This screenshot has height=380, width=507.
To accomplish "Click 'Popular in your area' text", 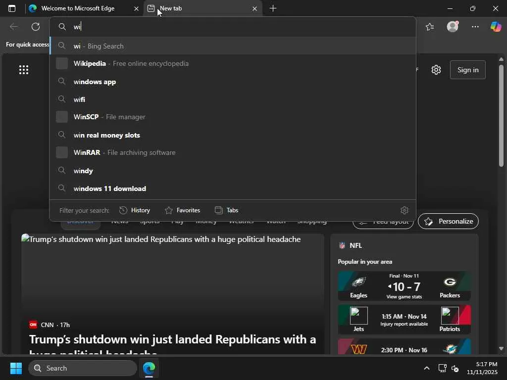I will pos(365,262).
